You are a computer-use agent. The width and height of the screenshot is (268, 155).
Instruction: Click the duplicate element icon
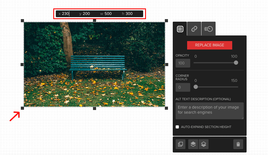(x=180, y=144)
